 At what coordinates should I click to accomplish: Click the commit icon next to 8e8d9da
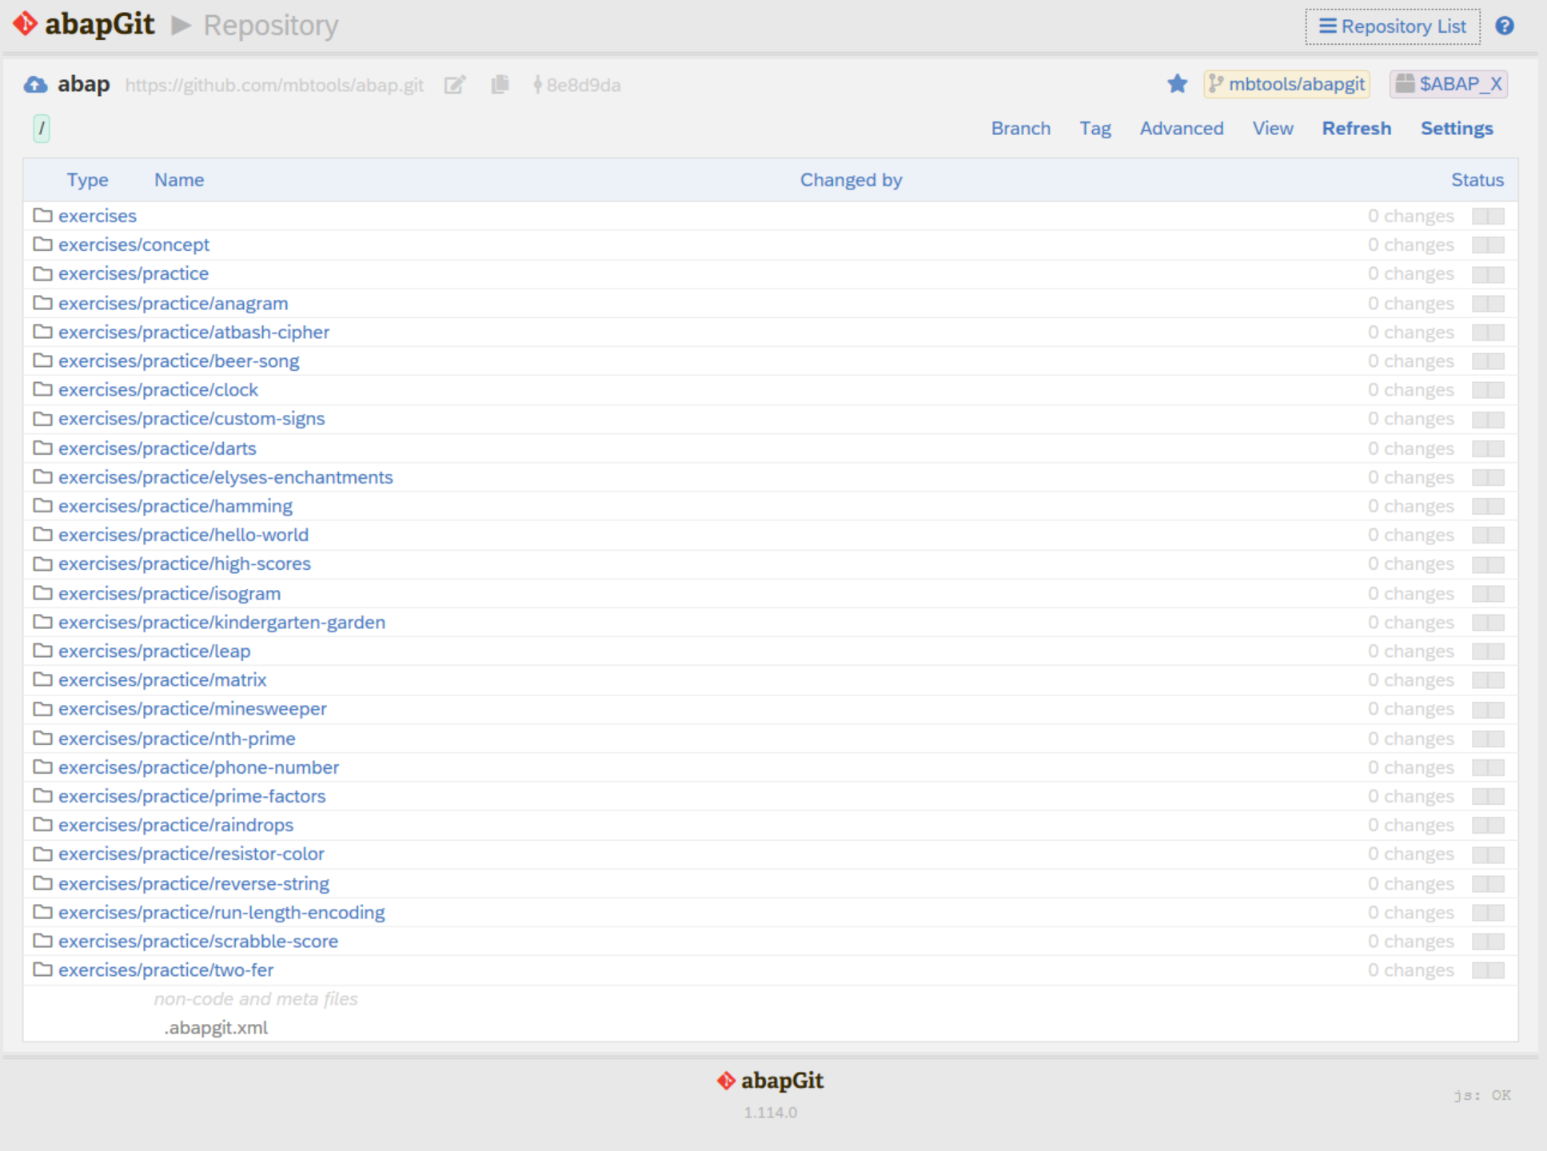coord(537,85)
